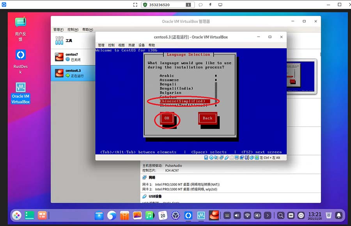Select Chinese(Simplified) in the language list
Screen dimensions: 351x226
coord(185,101)
